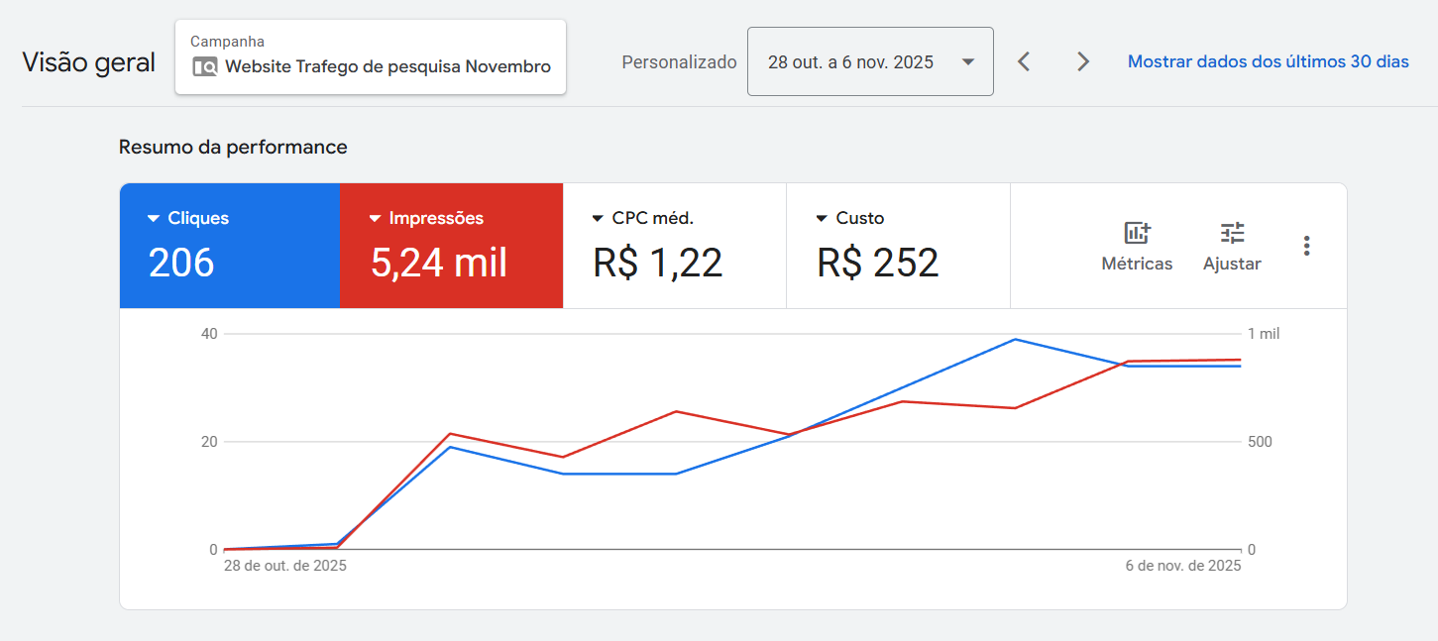Viewport: 1438px width, 641px height.
Task: Go to previous date period arrow
Action: [x=1025, y=62]
